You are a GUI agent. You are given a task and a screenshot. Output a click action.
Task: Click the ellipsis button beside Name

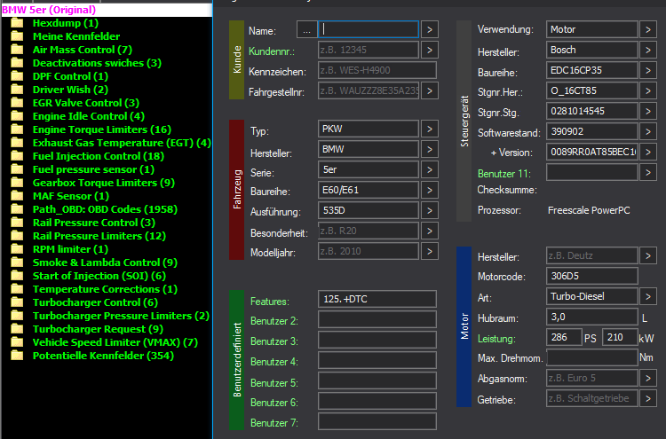click(x=306, y=29)
